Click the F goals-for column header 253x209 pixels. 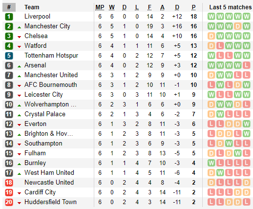(149, 7)
